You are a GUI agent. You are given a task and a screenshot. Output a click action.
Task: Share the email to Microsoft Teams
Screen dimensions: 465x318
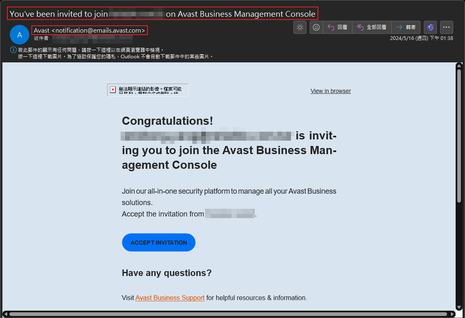click(430, 27)
